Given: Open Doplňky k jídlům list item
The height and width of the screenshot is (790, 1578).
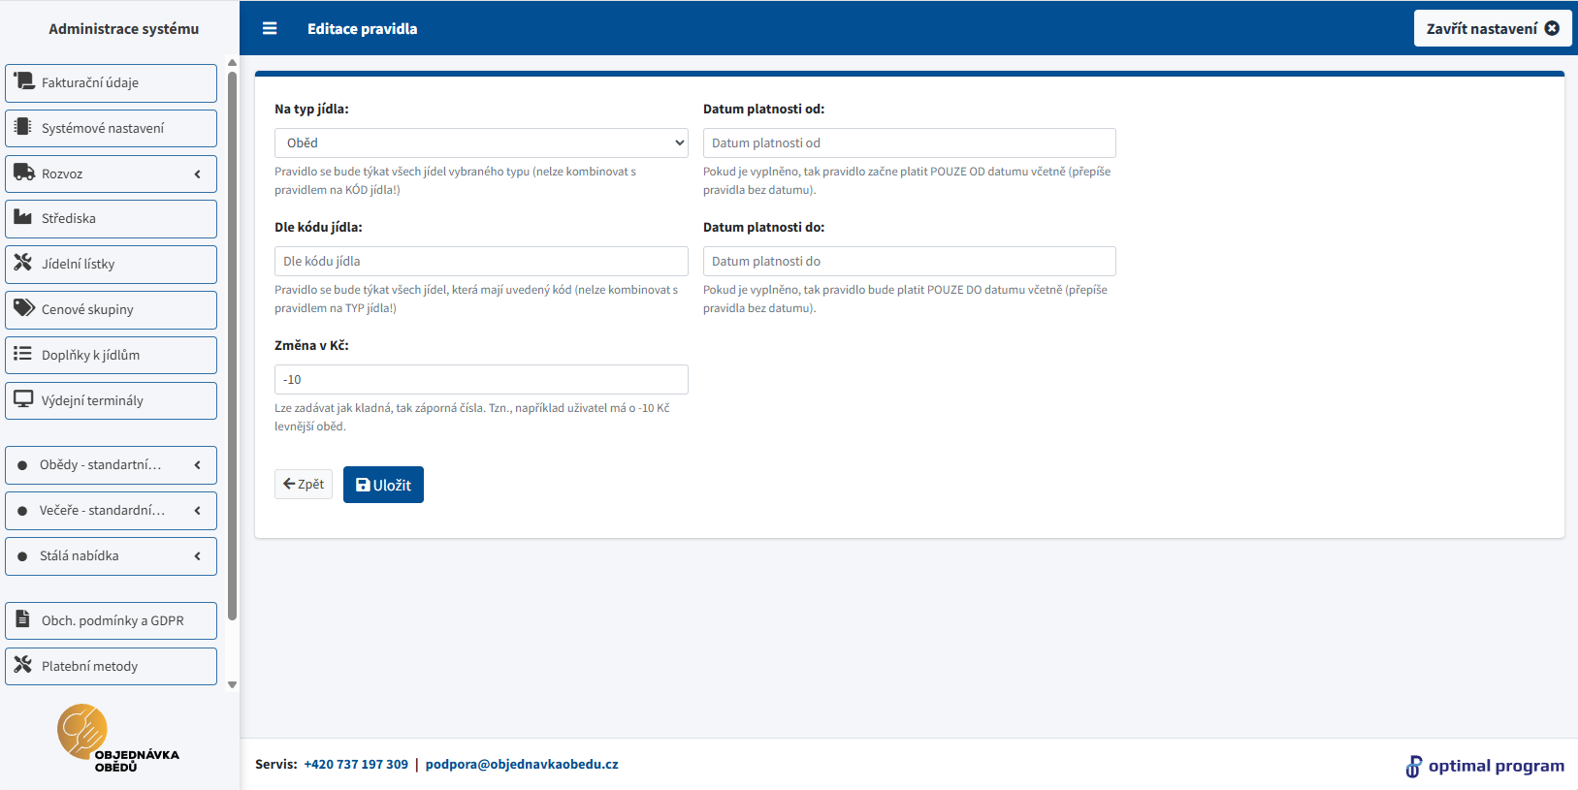Looking at the screenshot, I should point(111,356).
